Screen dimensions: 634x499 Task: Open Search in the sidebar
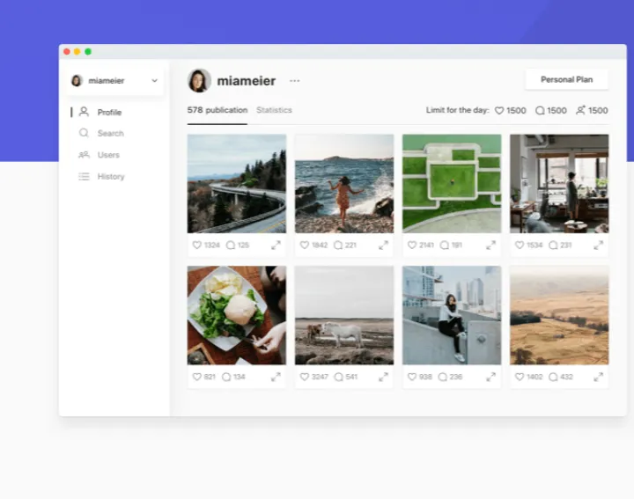[x=110, y=134]
